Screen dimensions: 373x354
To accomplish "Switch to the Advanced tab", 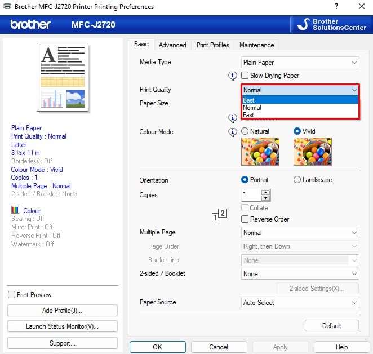I will [172, 45].
